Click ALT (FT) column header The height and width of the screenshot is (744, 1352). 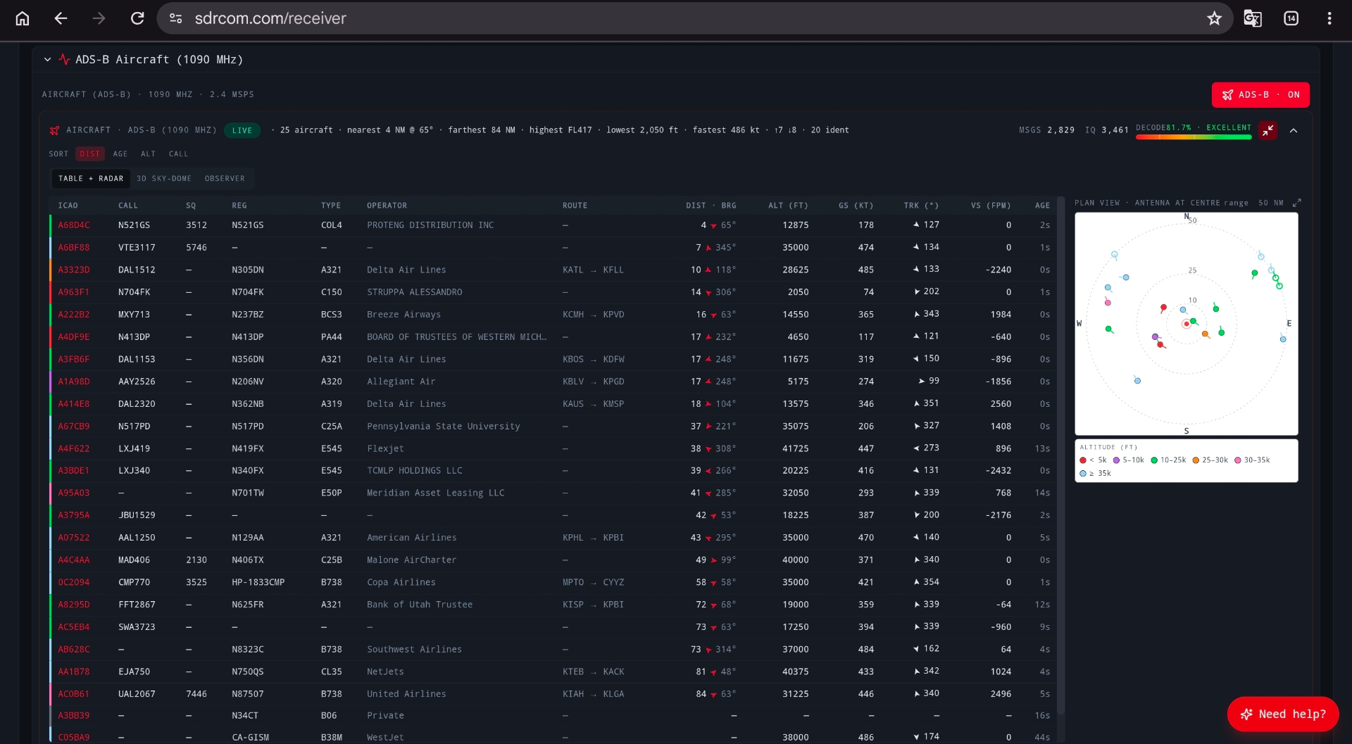click(788, 206)
